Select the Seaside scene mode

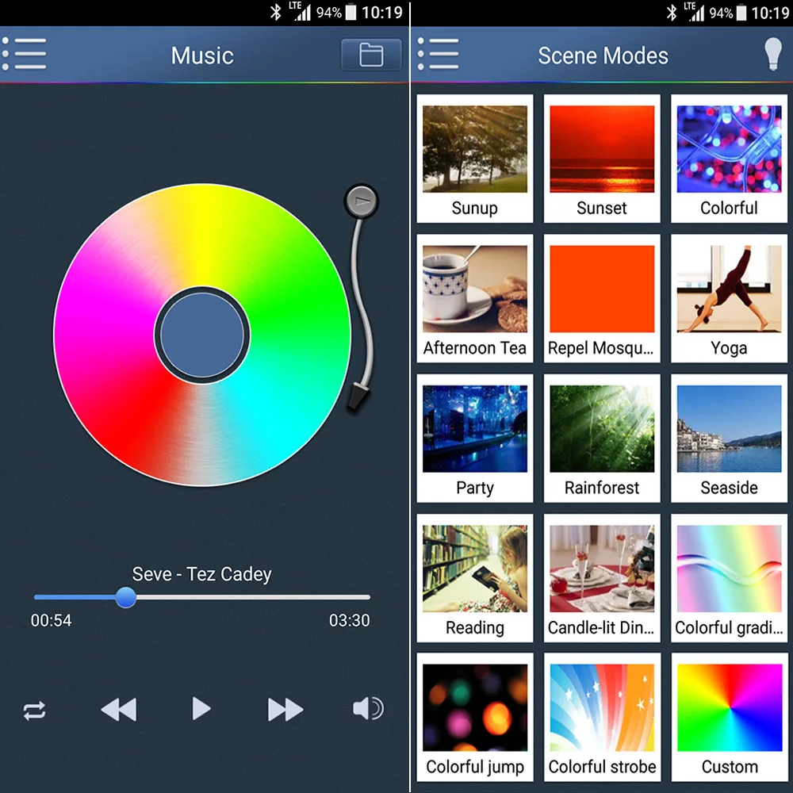pos(729,438)
